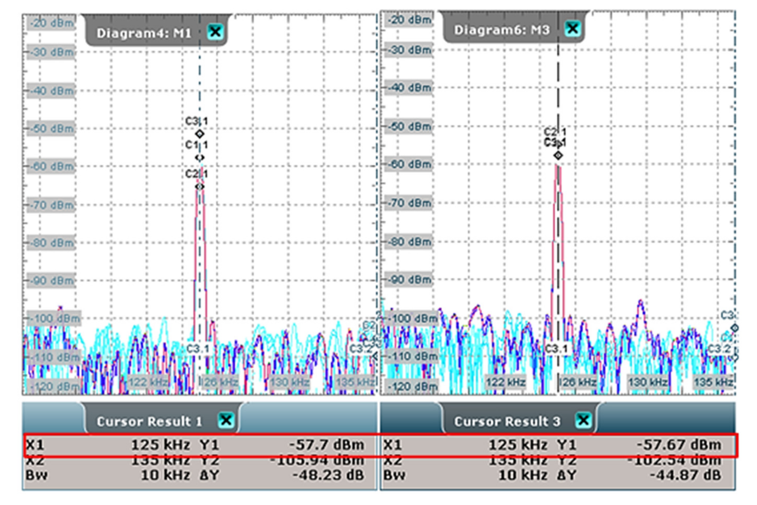This screenshot has height=505, width=757.
Task: Click the C3.1 diamond marker in left diagram
Action: pos(200,134)
